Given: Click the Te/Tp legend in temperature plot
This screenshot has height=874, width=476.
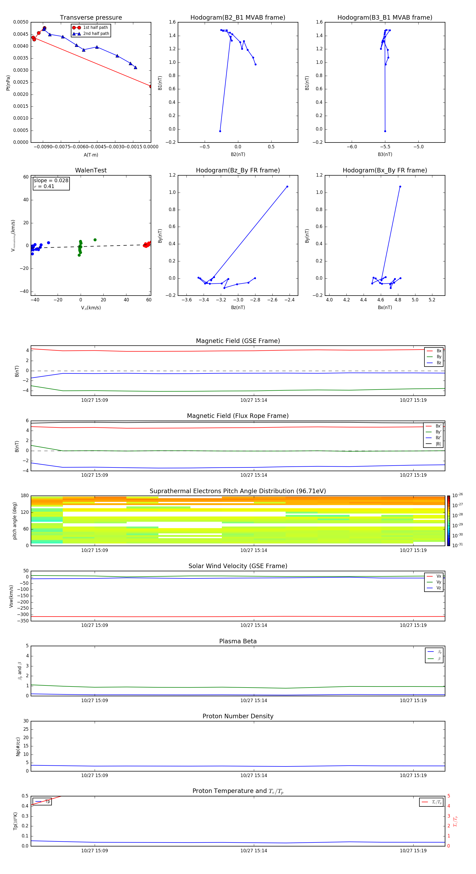Looking at the screenshot, I should coord(431,802).
